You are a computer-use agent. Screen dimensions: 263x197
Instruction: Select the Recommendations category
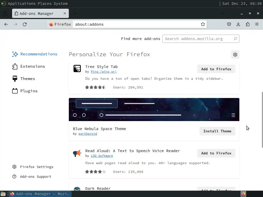tap(35, 54)
